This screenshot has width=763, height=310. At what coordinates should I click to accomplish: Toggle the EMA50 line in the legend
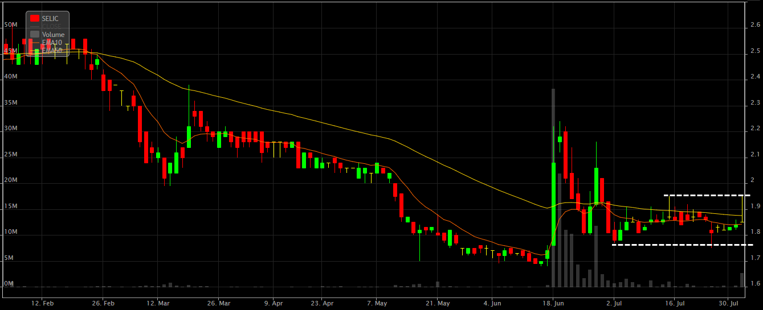click(x=52, y=51)
